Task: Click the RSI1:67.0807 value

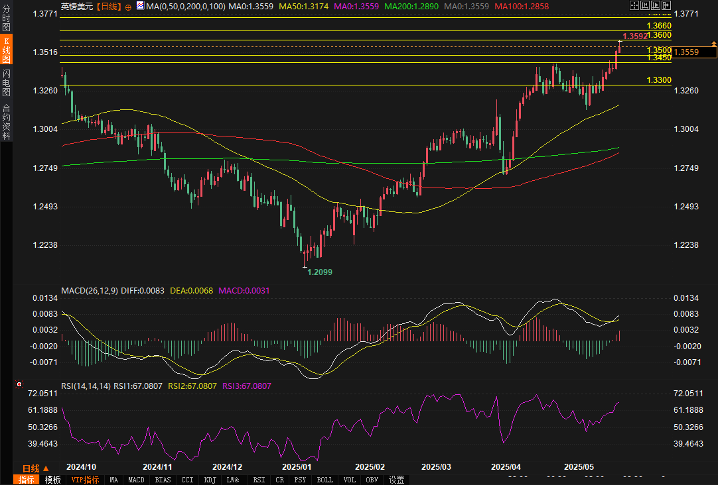Action: click(138, 386)
